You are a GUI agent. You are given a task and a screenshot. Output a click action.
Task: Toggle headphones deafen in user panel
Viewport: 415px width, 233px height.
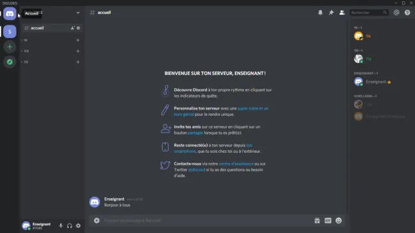70,225
